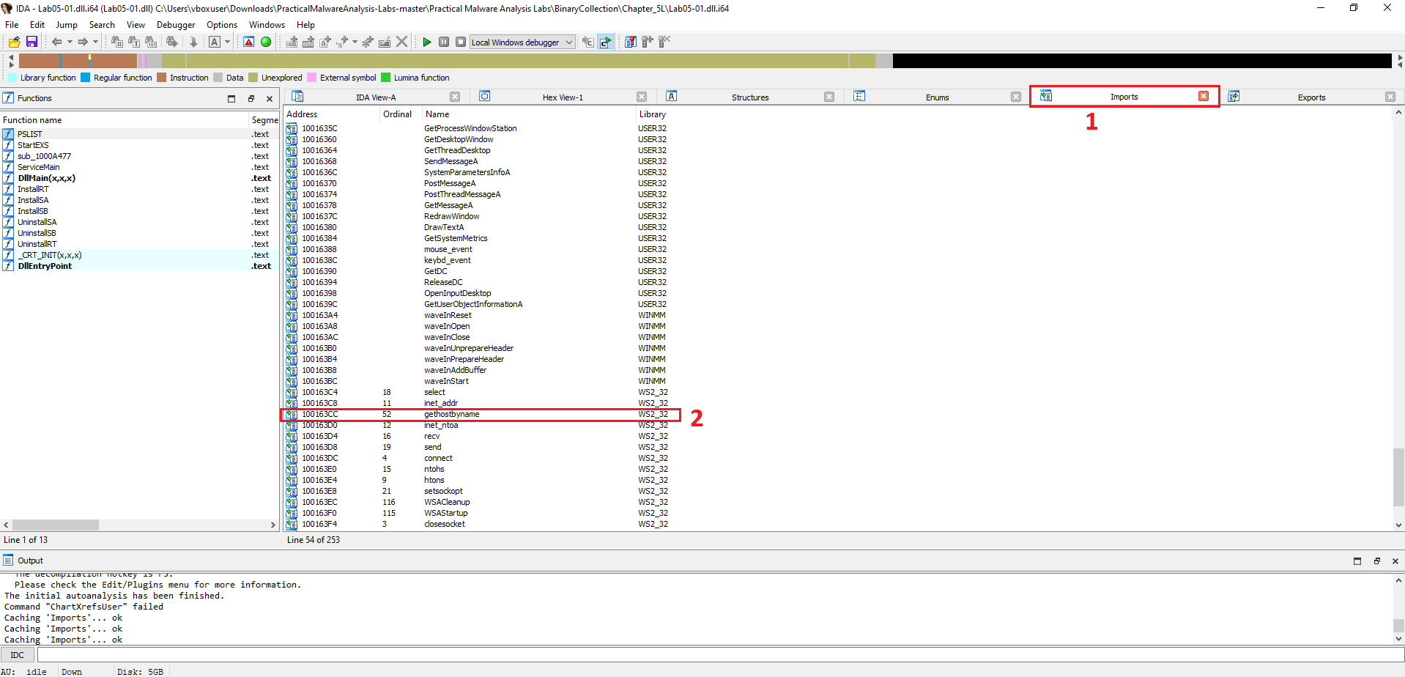The image size is (1405, 677).
Task: Convert selection to data using the Data icon
Action: pos(307,42)
